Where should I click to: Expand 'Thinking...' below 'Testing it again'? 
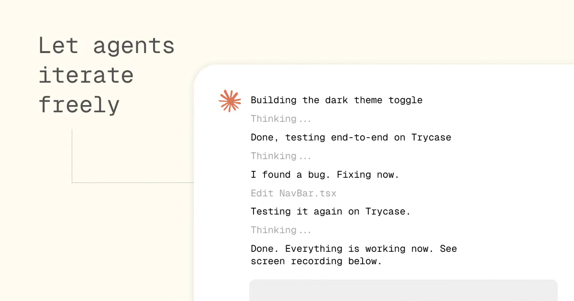pos(281,230)
